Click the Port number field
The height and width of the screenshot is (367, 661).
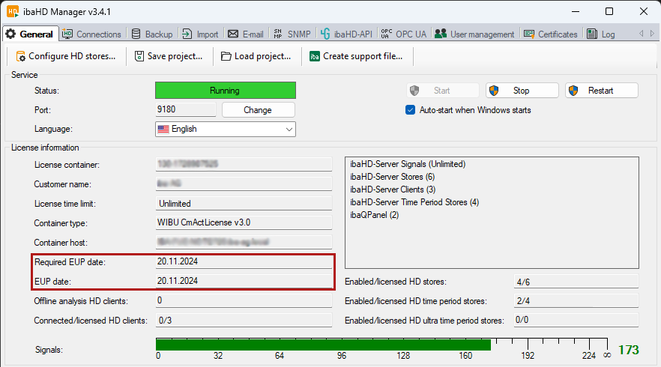pos(186,109)
